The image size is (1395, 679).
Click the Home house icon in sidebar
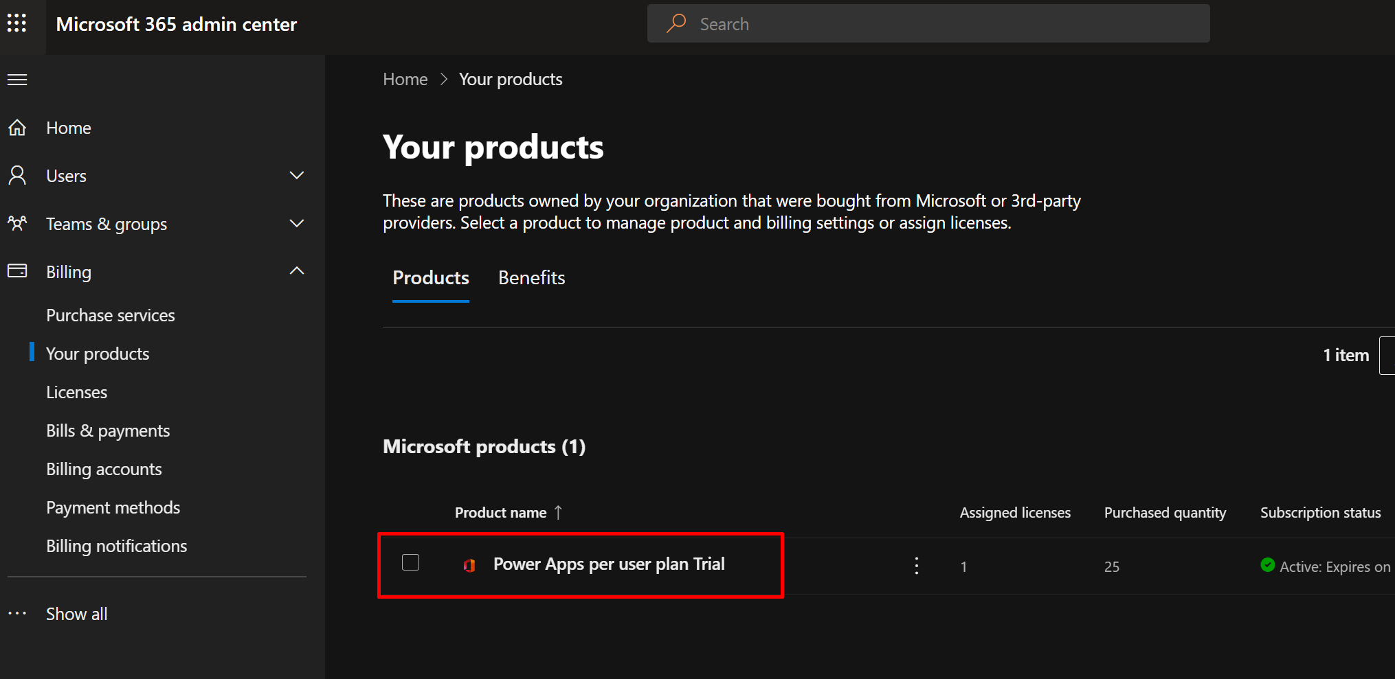click(x=17, y=128)
